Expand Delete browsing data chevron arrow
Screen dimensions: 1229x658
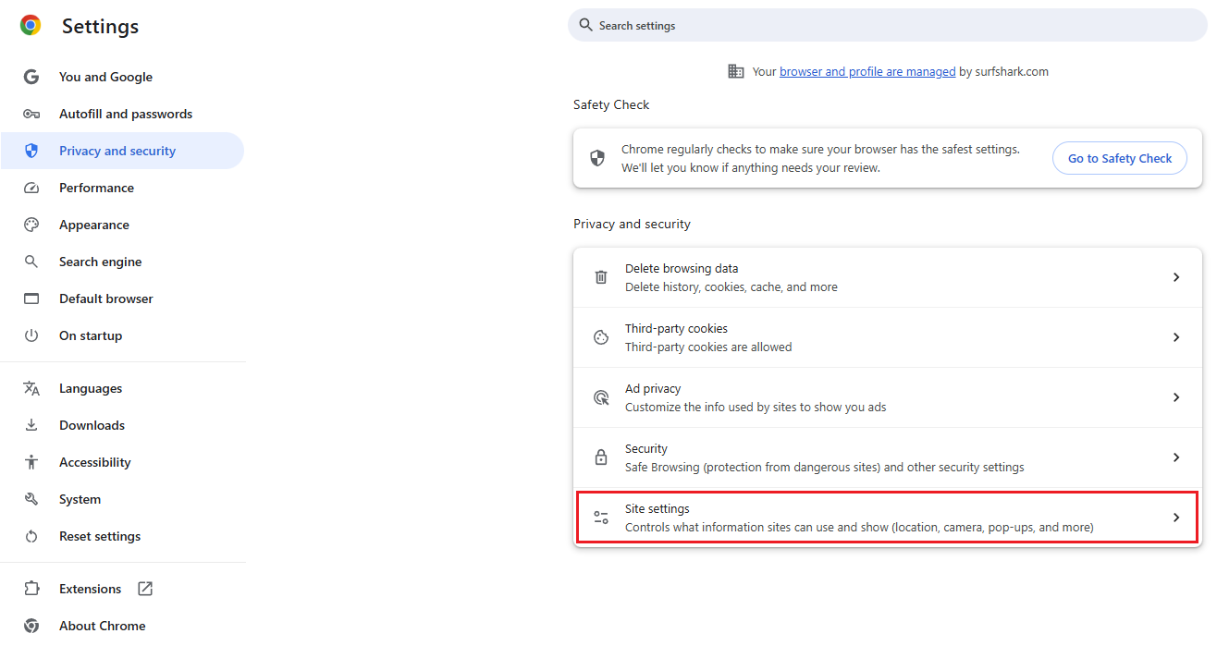click(x=1176, y=277)
